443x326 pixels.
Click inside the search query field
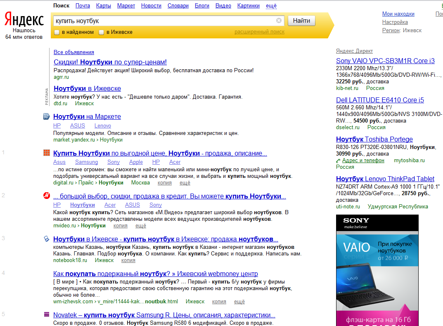point(165,21)
